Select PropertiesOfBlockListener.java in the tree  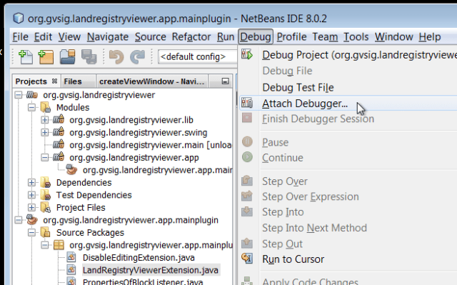tap(143, 282)
